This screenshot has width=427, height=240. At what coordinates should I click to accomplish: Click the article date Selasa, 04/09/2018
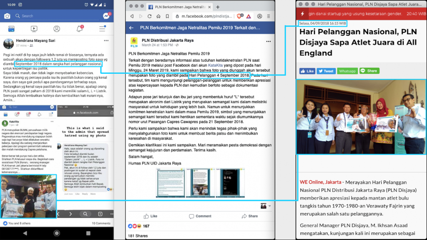tap(322, 23)
